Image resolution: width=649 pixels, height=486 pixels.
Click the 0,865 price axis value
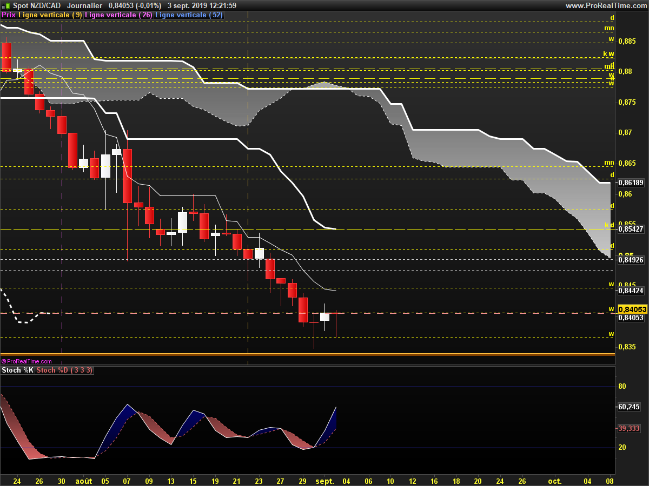click(626, 164)
